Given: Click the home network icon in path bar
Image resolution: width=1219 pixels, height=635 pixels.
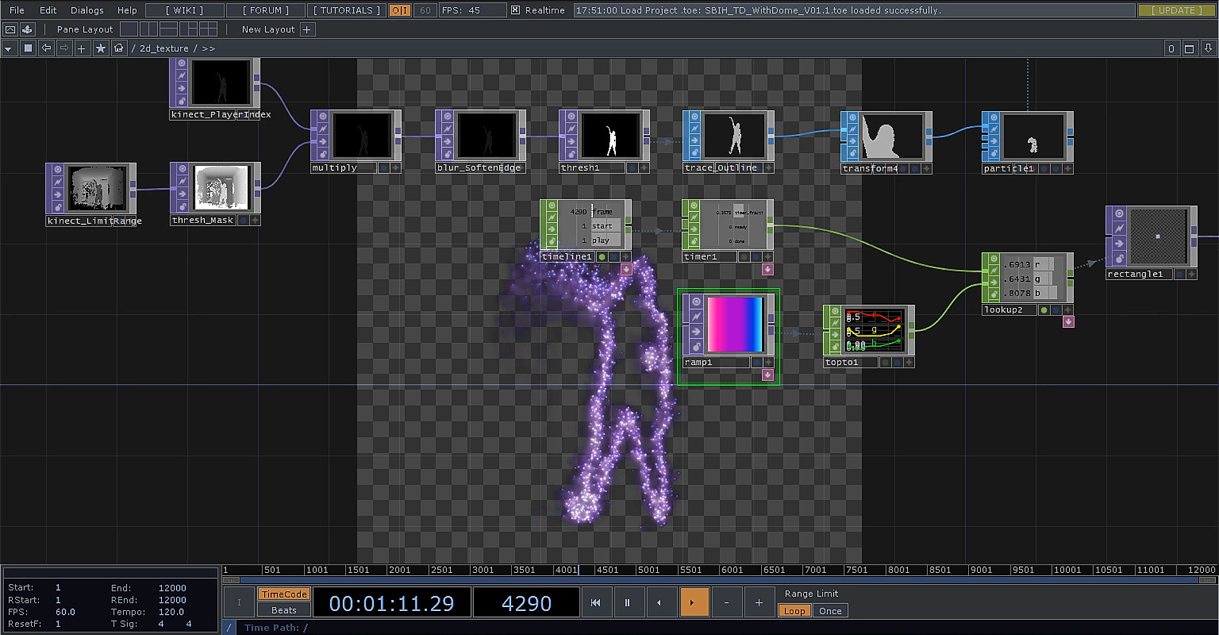Looking at the screenshot, I should (x=119, y=48).
